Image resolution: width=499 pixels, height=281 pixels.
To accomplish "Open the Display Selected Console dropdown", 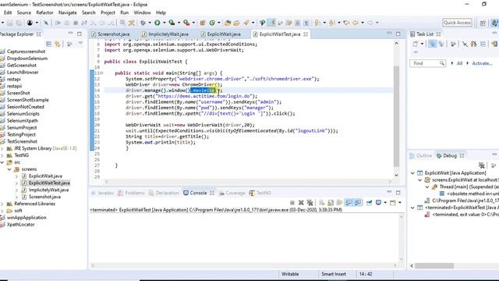I will [x=385, y=203].
